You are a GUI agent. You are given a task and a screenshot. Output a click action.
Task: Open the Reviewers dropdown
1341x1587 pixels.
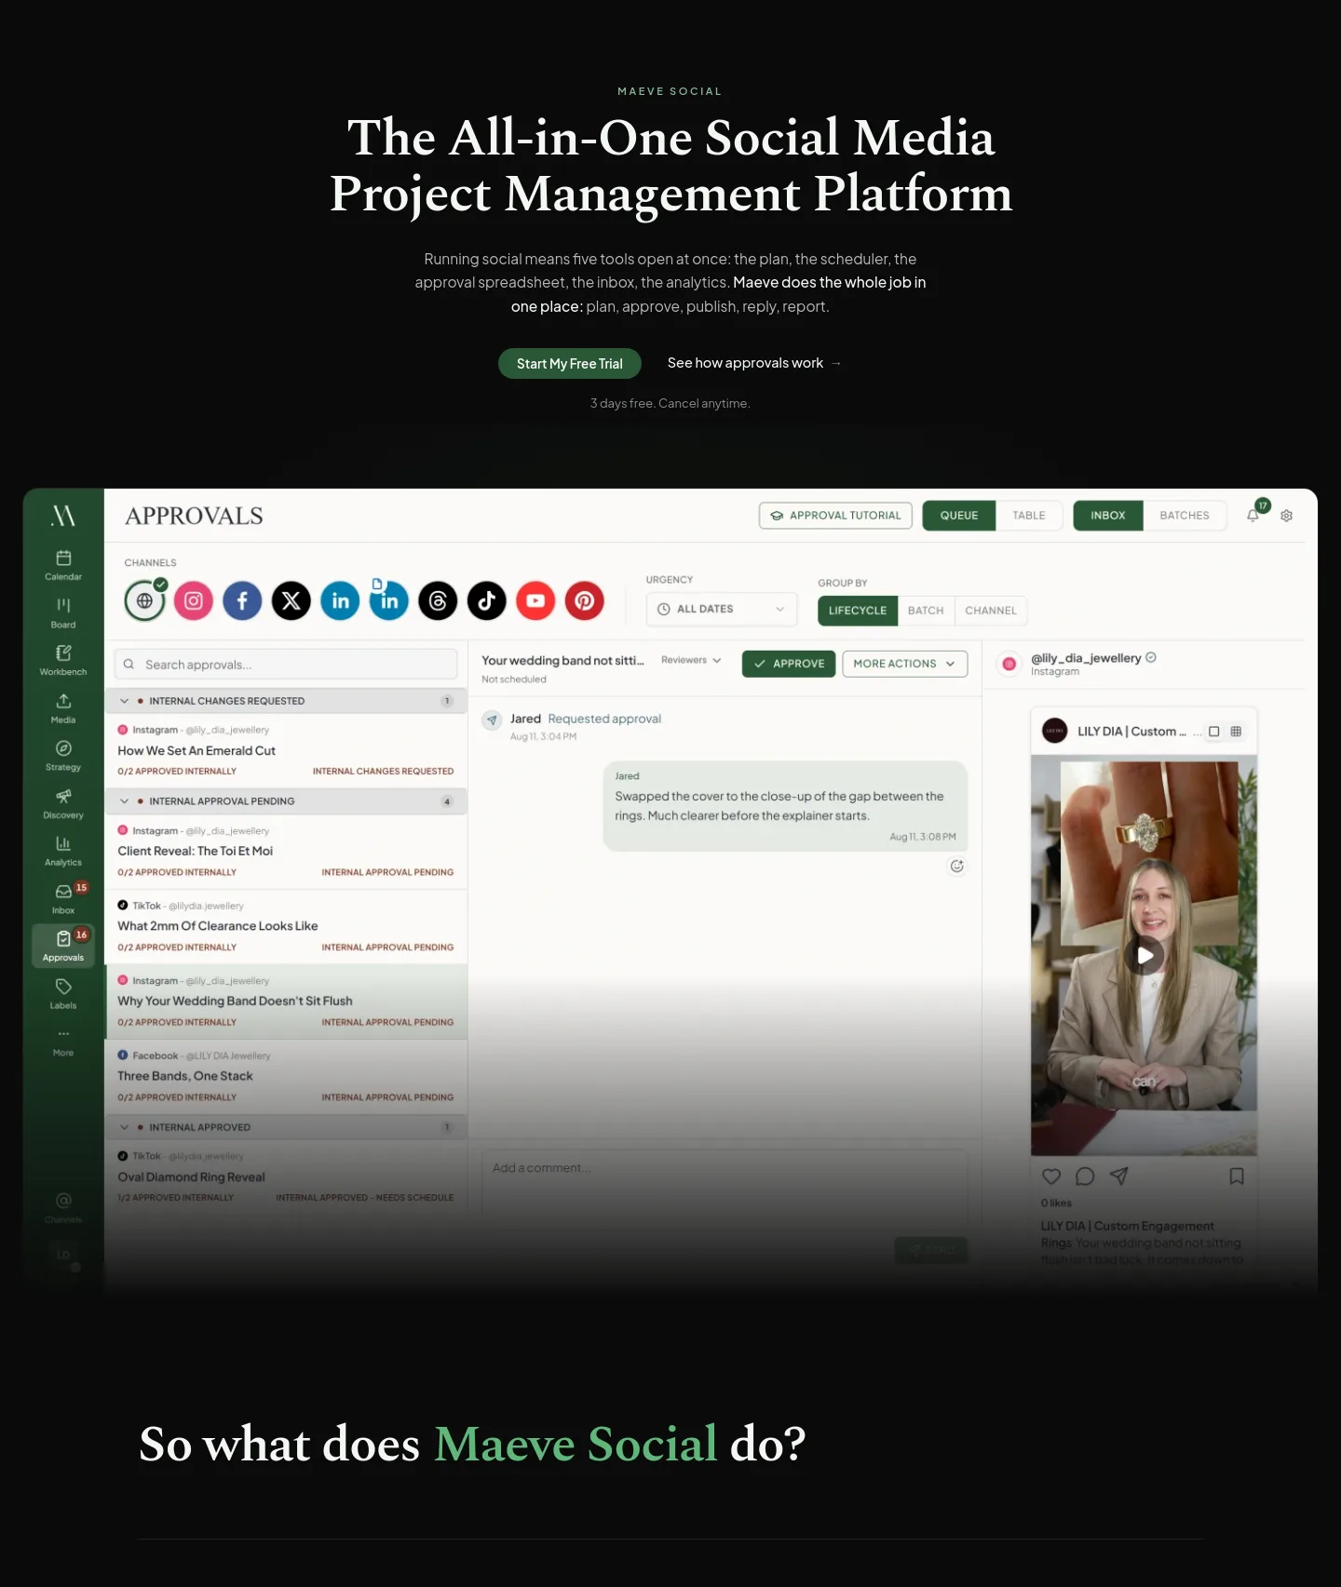[691, 660]
